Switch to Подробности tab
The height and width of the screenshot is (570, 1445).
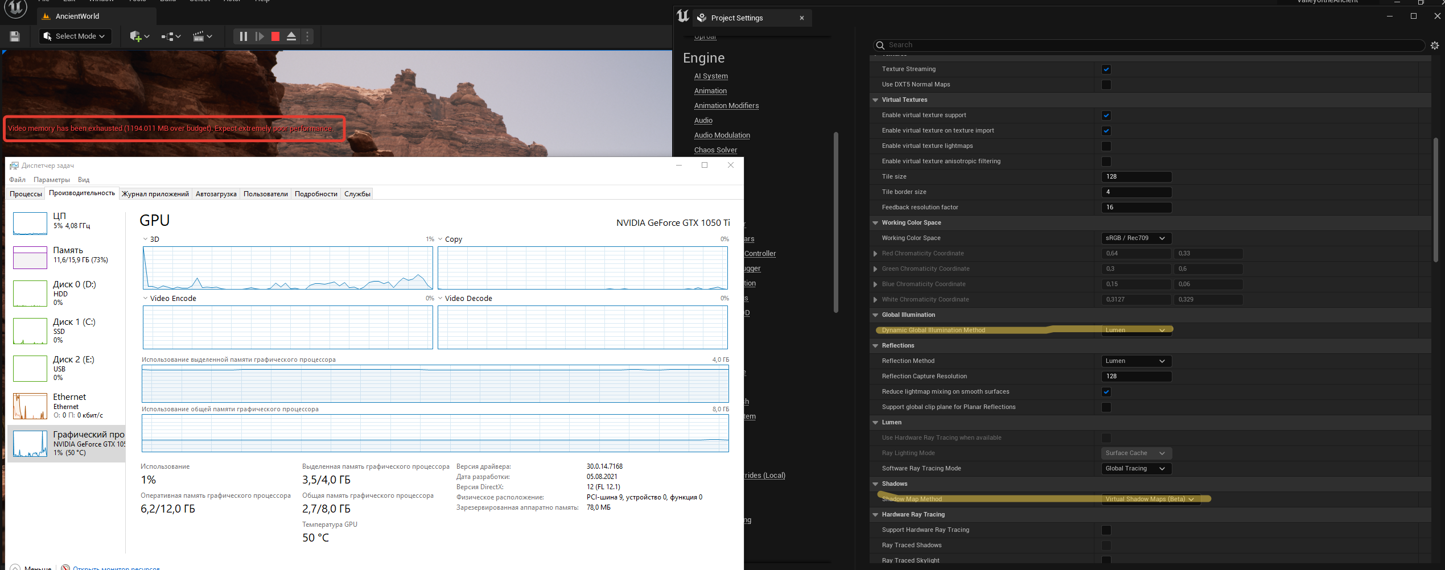(316, 194)
